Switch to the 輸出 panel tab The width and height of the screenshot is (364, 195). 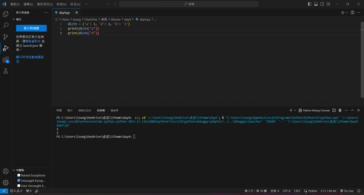click(70, 110)
